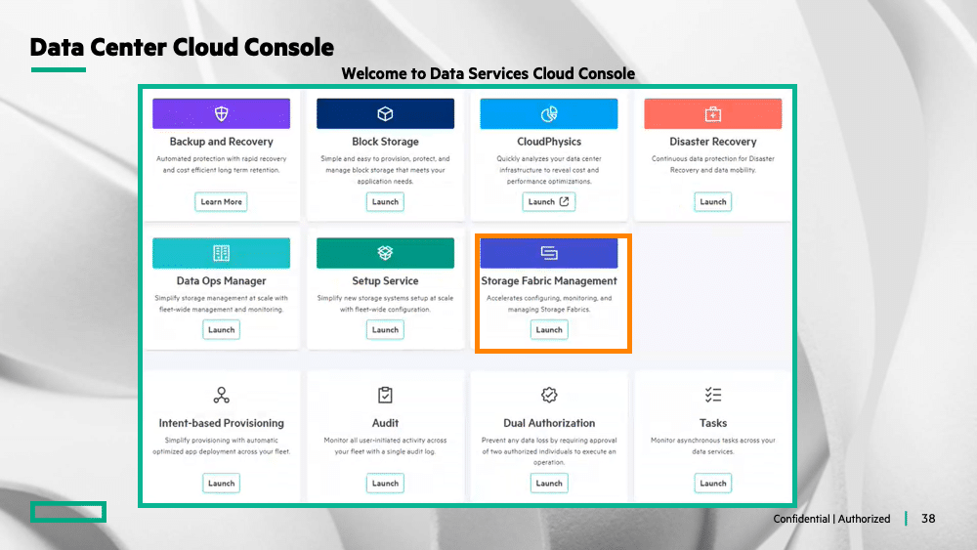Launch Storage Fabric Management

pyautogui.click(x=549, y=329)
